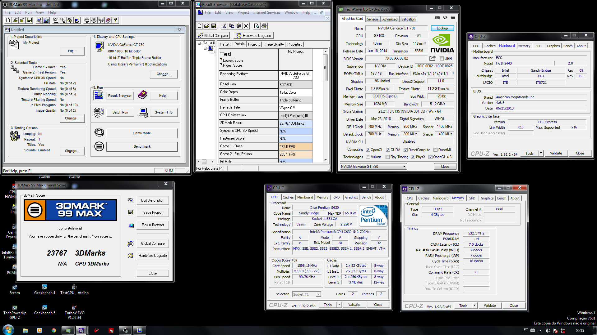Open Internet Services menu in Result Browser
Viewport: 597px width, 335px height.
tap(266, 12)
